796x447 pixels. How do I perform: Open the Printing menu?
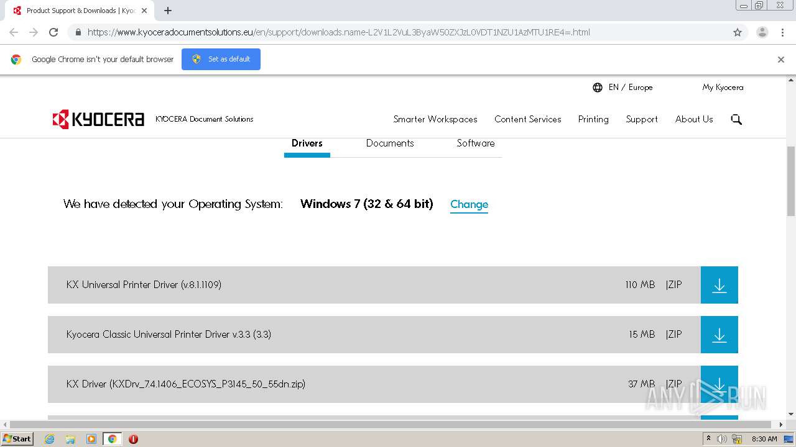point(593,119)
